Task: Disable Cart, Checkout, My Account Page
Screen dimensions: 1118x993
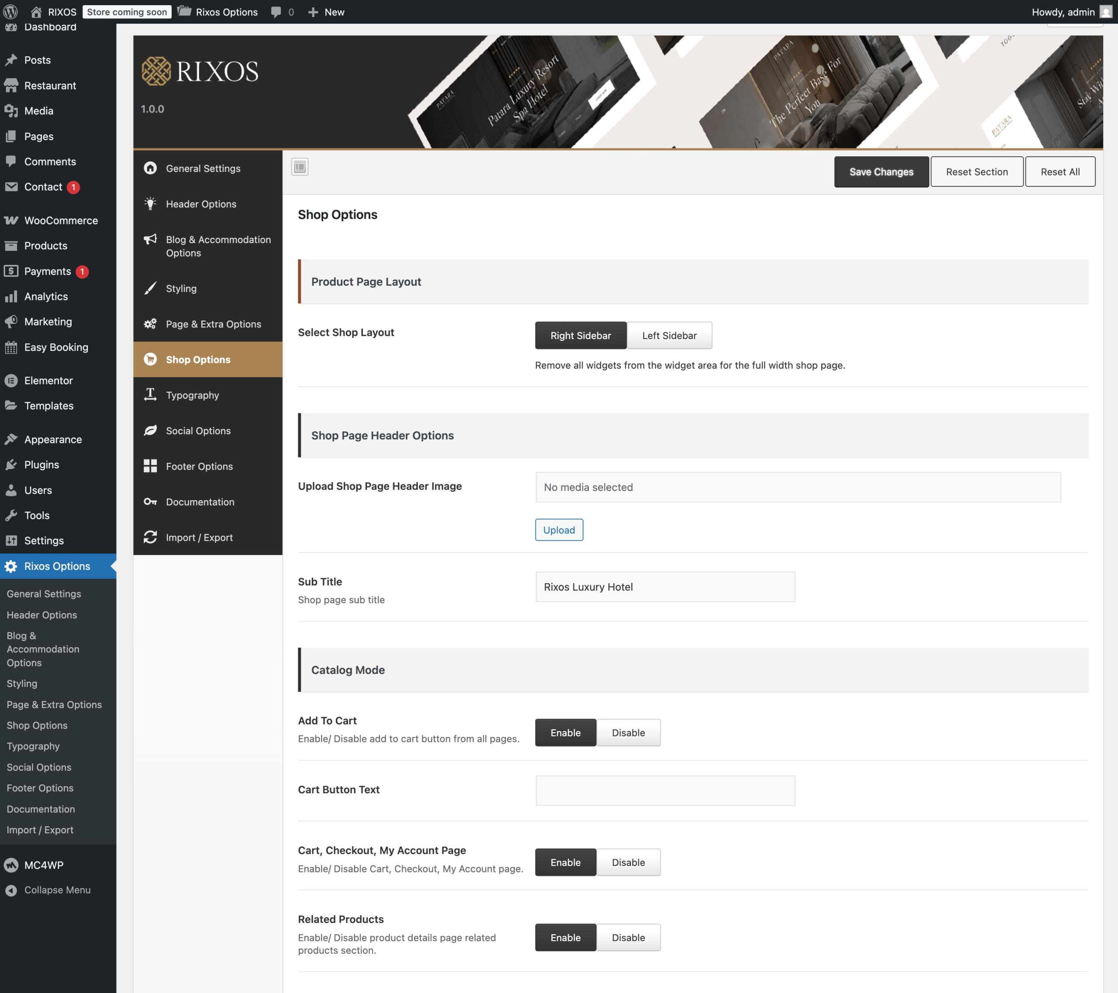Action: [x=628, y=862]
